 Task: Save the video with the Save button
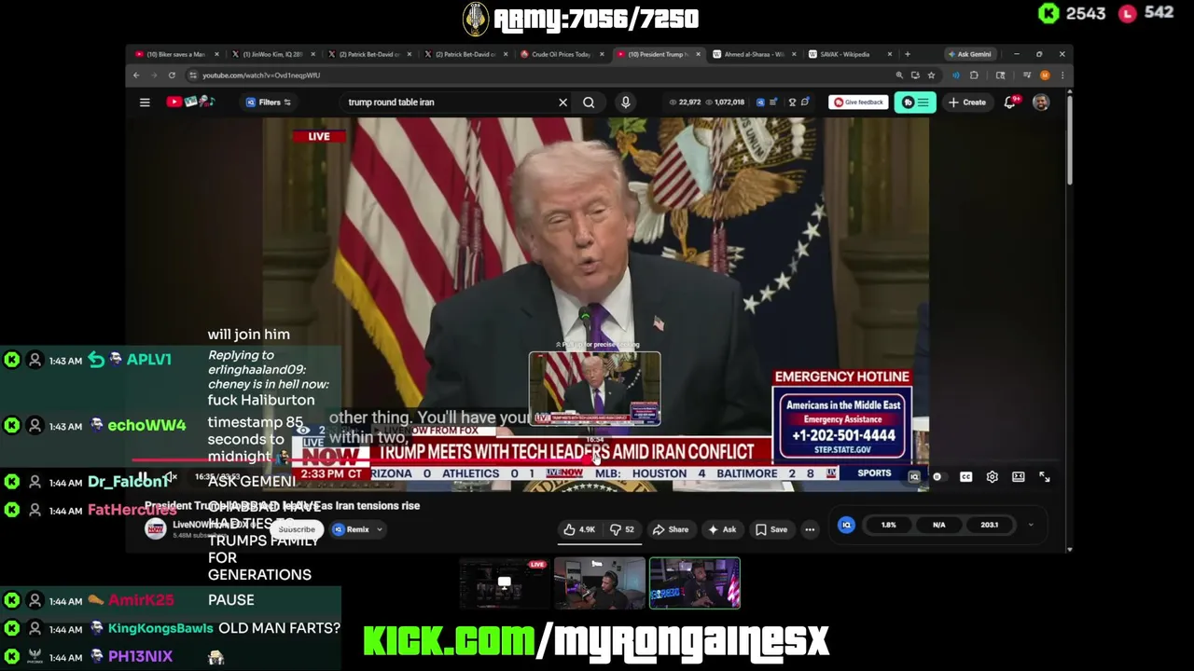771,529
